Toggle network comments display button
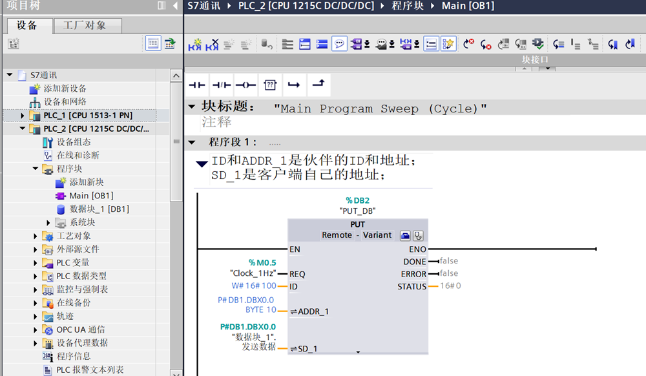Image resolution: width=646 pixels, height=376 pixels. pos(339,44)
